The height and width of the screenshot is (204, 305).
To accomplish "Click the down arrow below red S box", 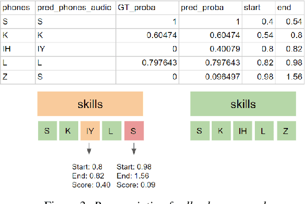I will [x=134, y=148].
